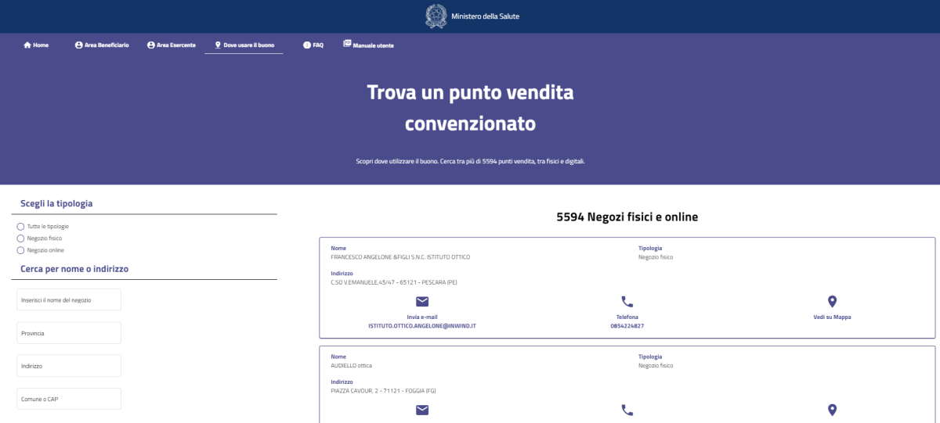The image size is (940, 423).
Task: Click map pin icon for Francesco Angelone store
Action: pos(832,302)
